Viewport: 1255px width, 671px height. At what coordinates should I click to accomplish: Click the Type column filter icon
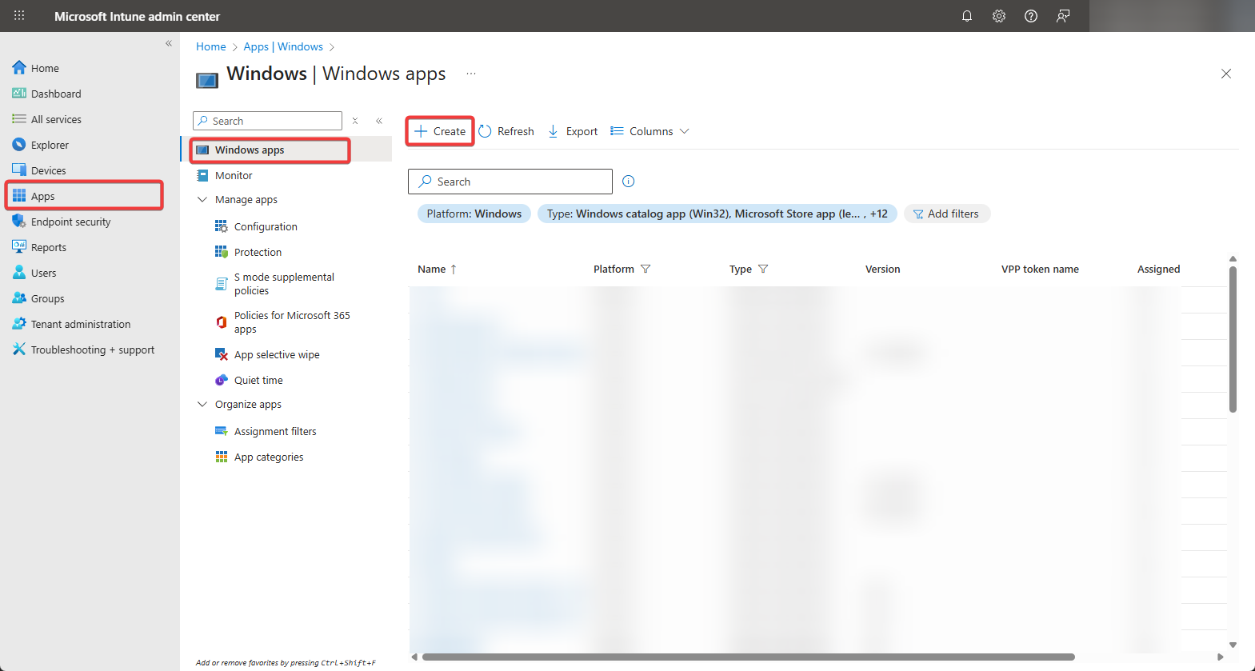762,270
